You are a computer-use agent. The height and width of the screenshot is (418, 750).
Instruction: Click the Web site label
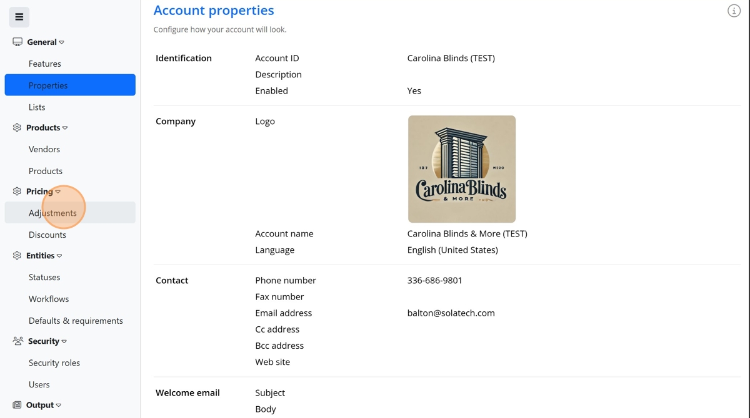click(272, 361)
